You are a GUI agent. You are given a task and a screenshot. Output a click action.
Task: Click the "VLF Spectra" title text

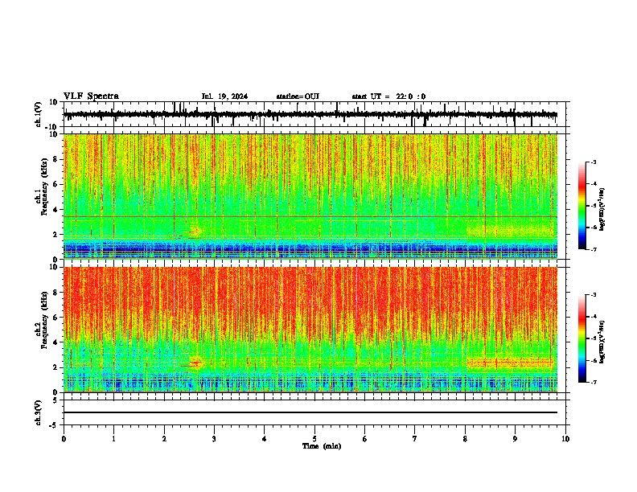(x=91, y=96)
